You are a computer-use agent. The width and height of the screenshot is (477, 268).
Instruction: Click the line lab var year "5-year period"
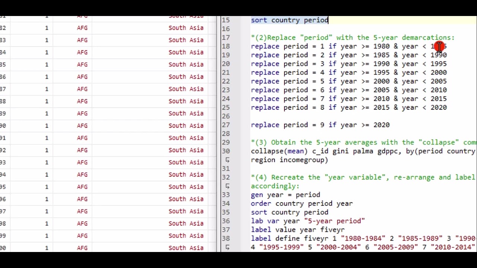[308, 221]
